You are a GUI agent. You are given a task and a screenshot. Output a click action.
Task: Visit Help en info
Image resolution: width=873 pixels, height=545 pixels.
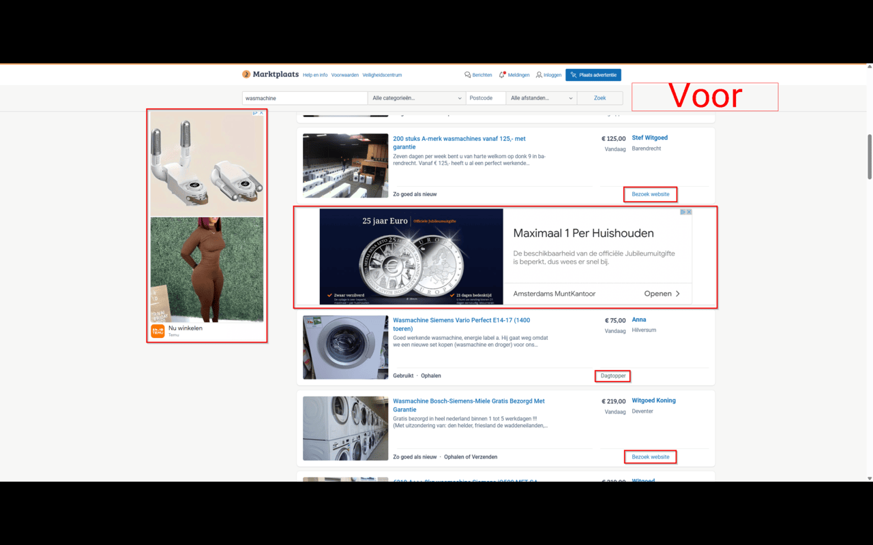315,75
